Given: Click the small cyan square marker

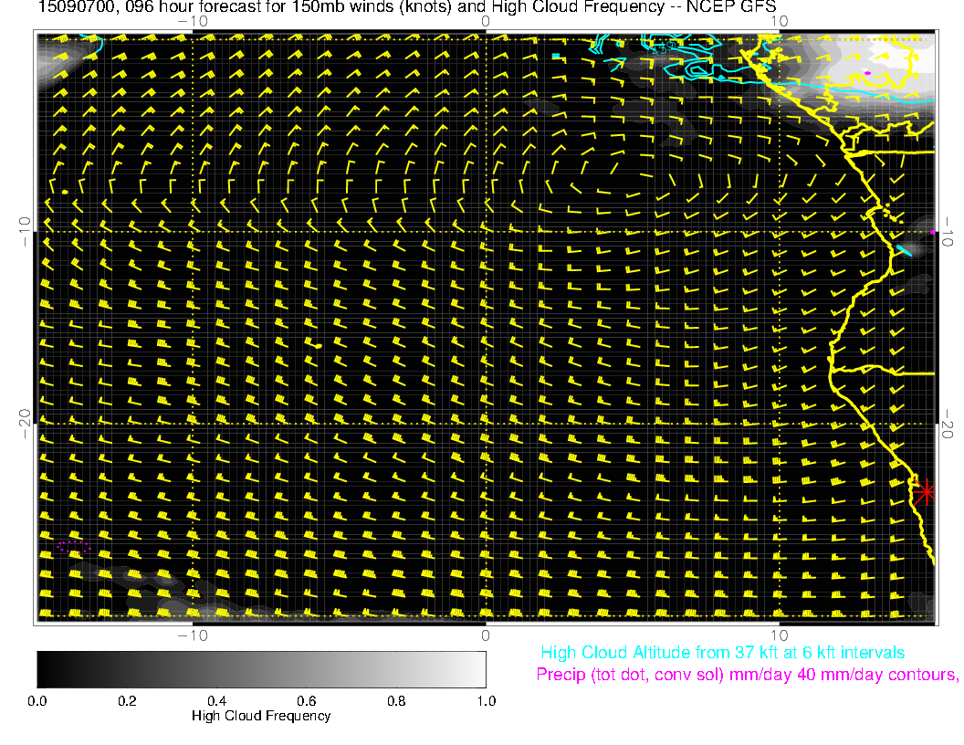Looking at the screenshot, I should [555, 57].
